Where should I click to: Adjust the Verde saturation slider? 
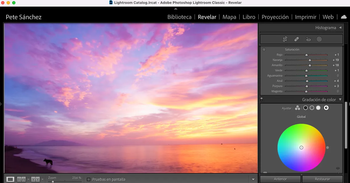306,71
